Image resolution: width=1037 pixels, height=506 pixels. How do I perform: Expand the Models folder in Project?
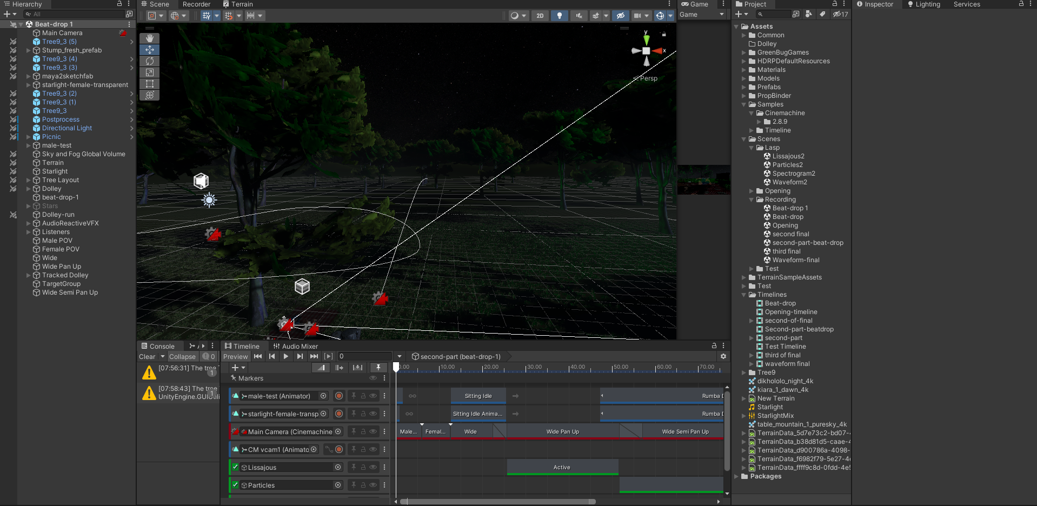point(743,78)
